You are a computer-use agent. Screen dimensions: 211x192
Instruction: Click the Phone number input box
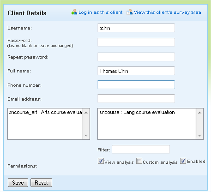(136, 84)
